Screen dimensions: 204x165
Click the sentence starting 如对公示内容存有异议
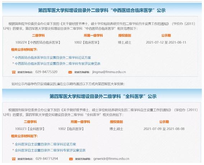click(68, 84)
